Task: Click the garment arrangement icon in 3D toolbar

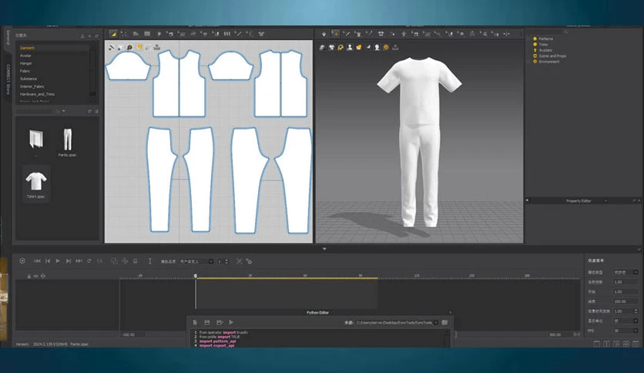Action: click(x=381, y=34)
